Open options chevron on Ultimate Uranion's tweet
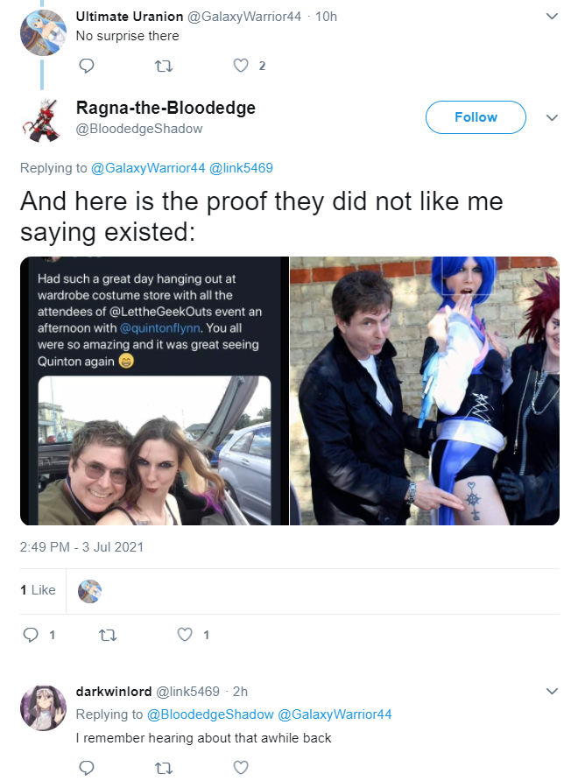578x781 pixels. 552,16
